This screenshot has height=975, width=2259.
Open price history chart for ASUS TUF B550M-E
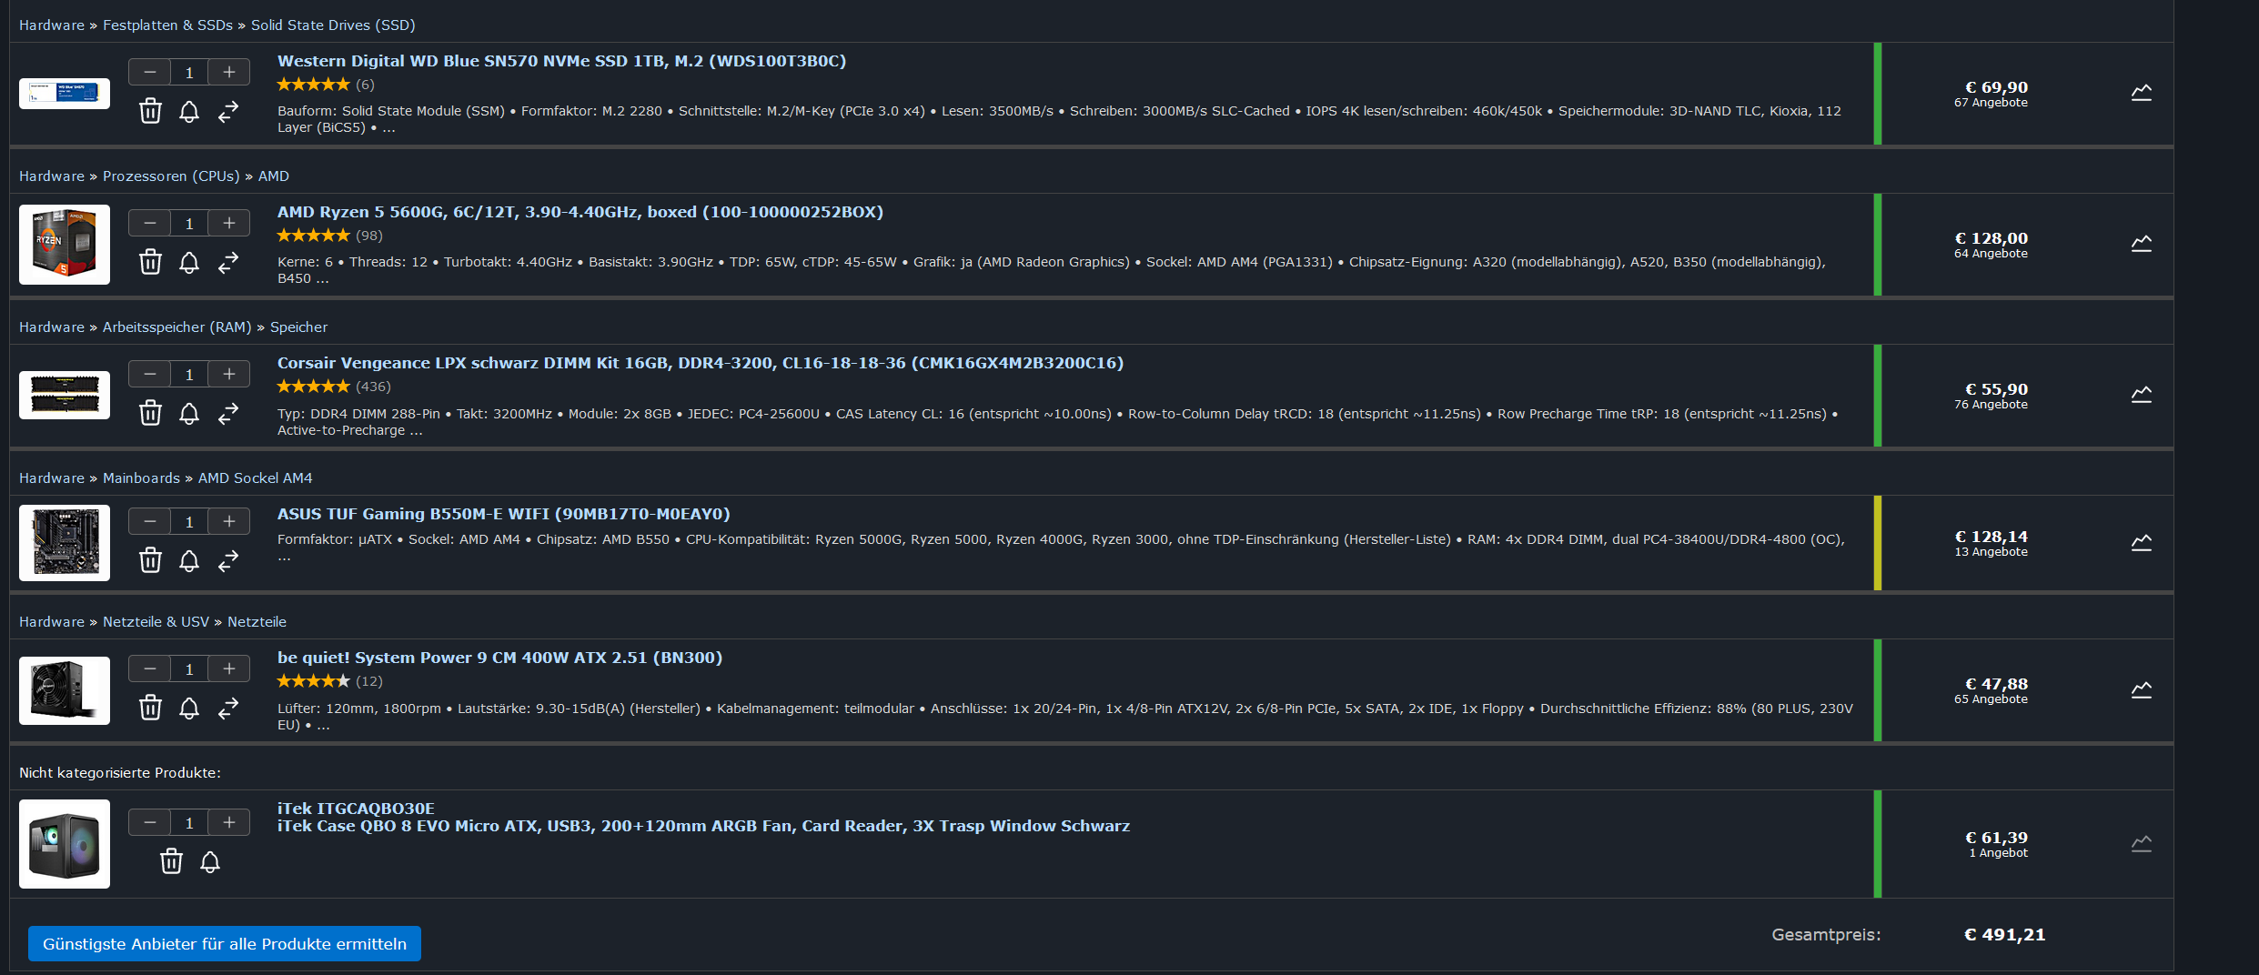[x=2142, y=542]
